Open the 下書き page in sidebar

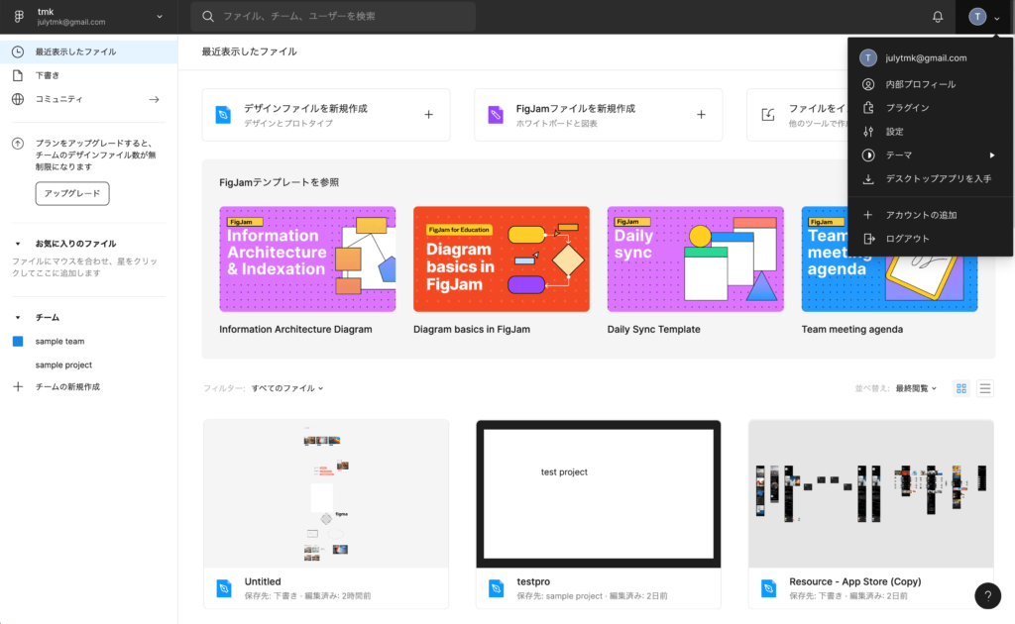pyautogui.click(x=49, y=75)
